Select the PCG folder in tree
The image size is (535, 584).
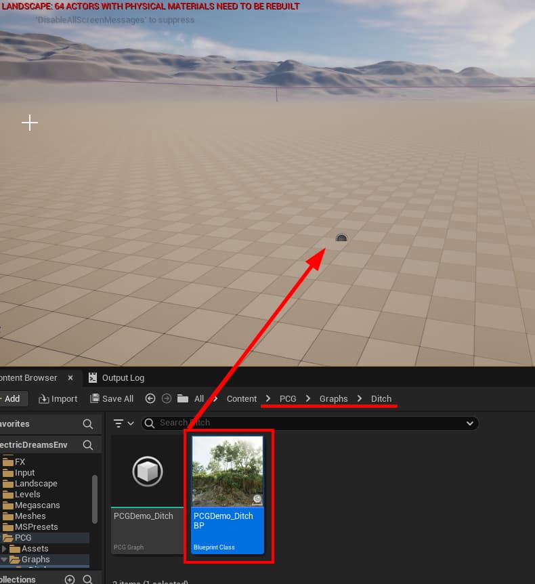(x=23, y=537)
